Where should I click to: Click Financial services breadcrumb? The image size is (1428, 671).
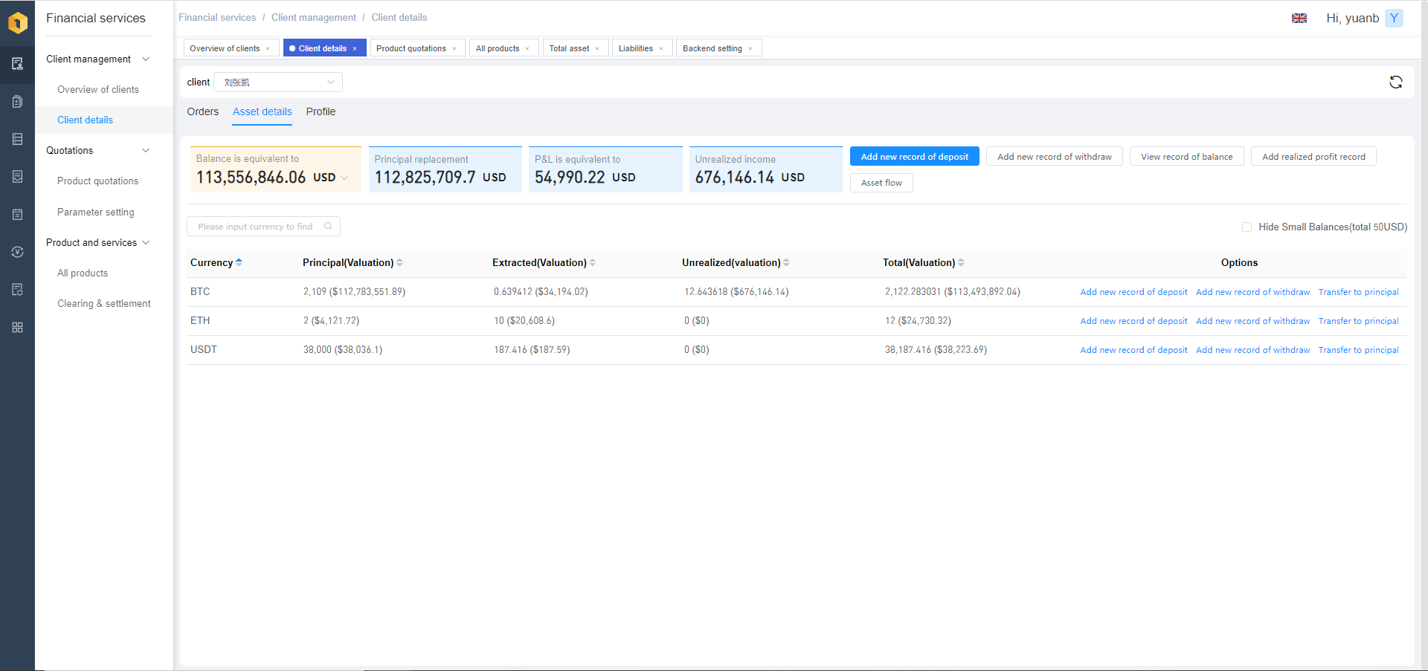coord(217,18)
